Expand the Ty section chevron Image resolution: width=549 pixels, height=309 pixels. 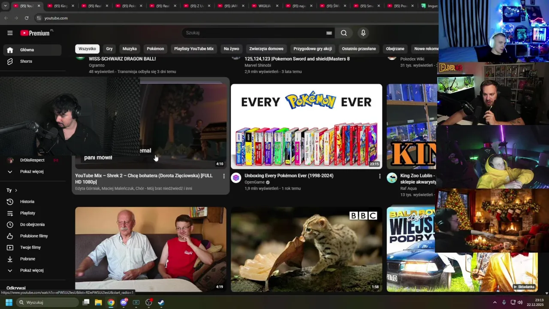(x=16, y=190)
